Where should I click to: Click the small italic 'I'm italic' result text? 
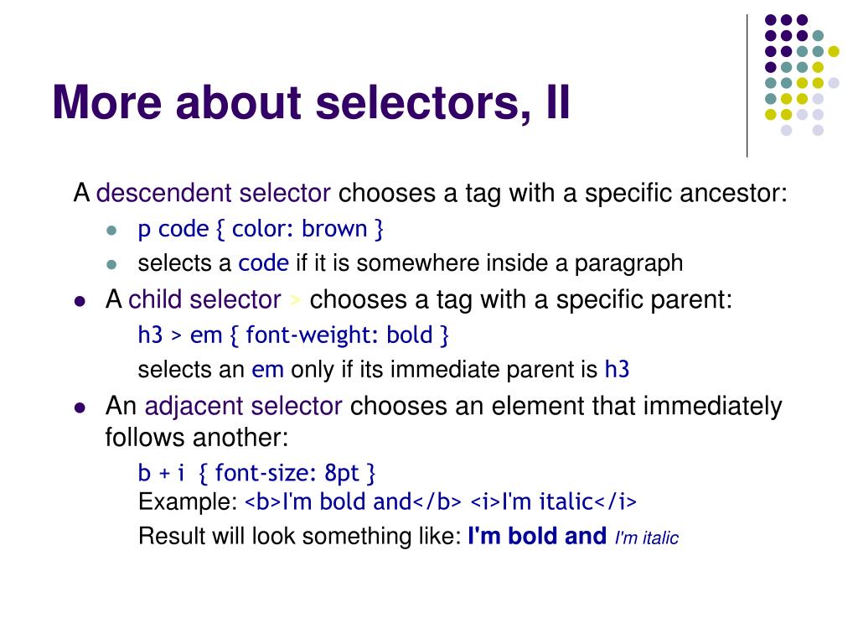click(x=647, y=538)
